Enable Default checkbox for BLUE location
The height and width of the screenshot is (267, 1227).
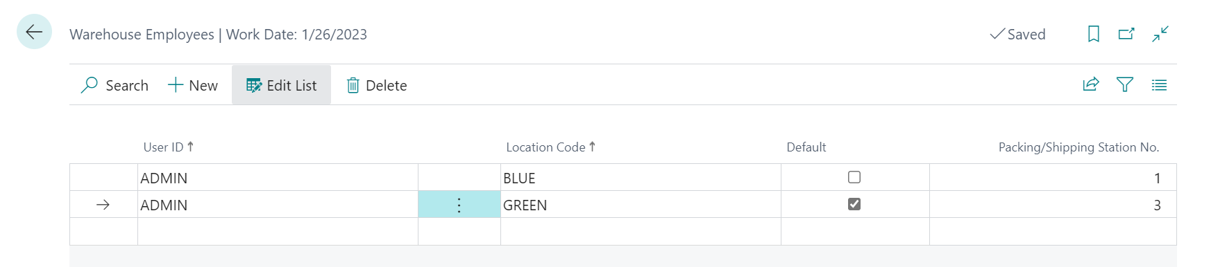tap(854, 177)
